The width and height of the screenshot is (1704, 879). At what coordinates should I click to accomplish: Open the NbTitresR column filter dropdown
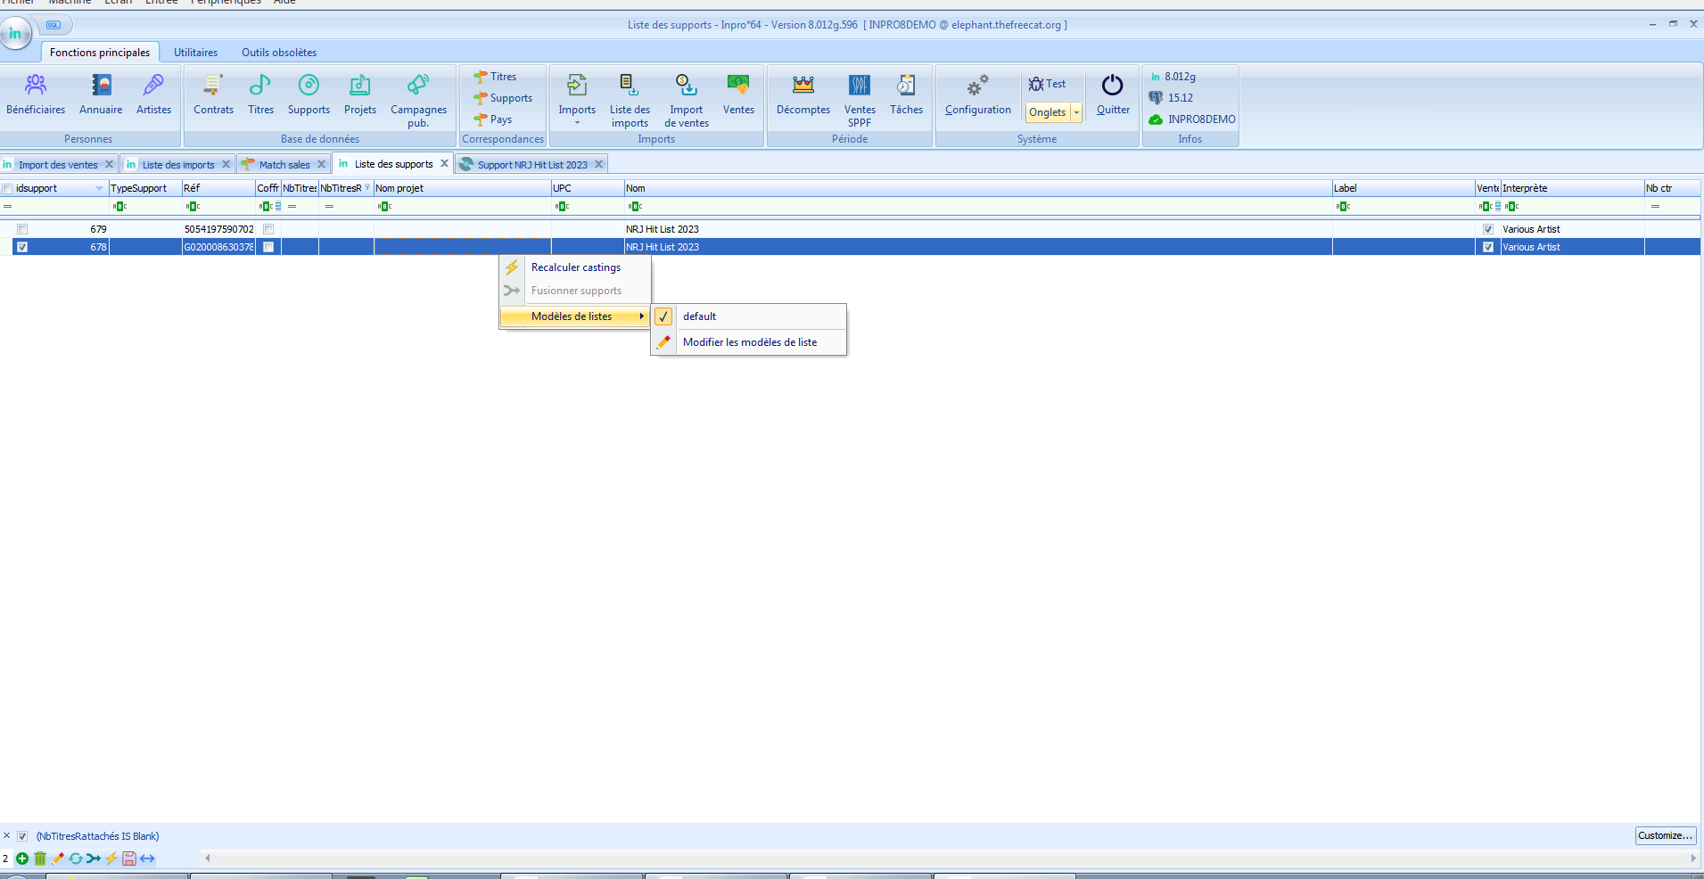[x=367, y=187]
